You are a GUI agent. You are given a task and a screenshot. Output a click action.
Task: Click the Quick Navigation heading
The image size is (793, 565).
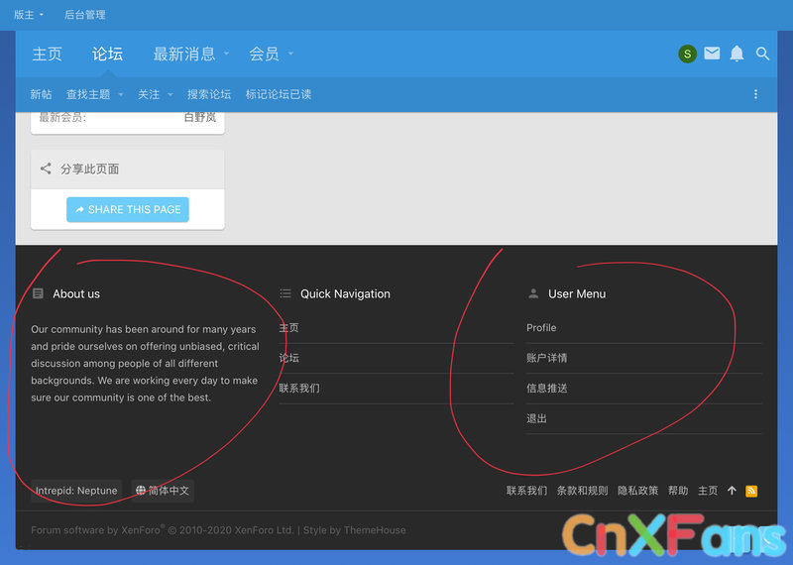(345, 293)
